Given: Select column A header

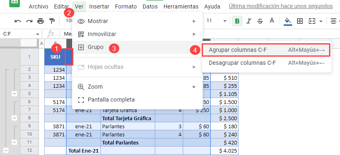Looking at the screenshot, I should click(x=42, y=44).
